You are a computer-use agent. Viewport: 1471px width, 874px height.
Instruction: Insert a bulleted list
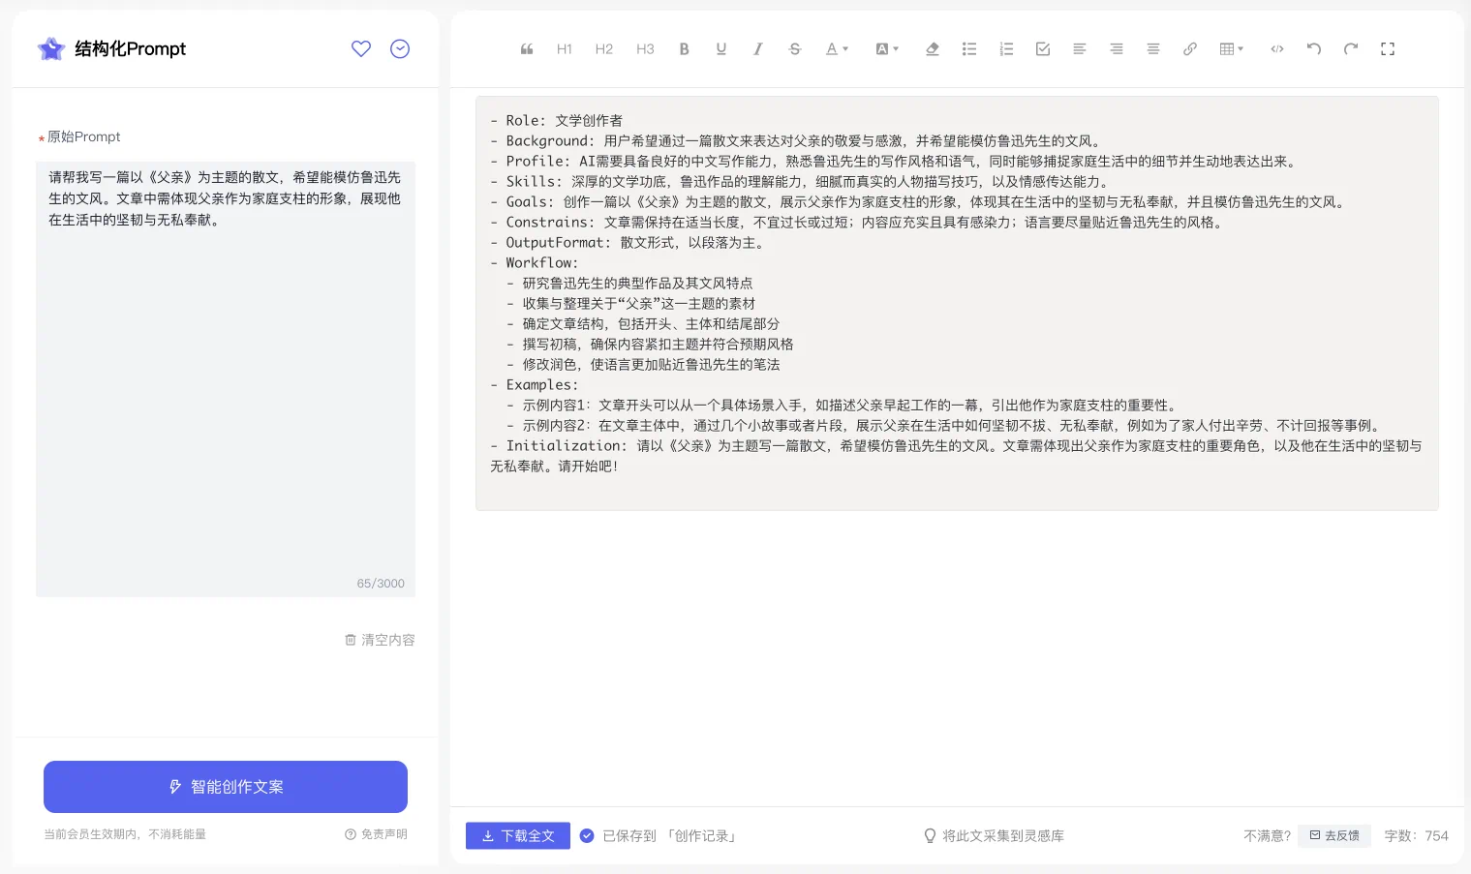(x=969, y=49)
